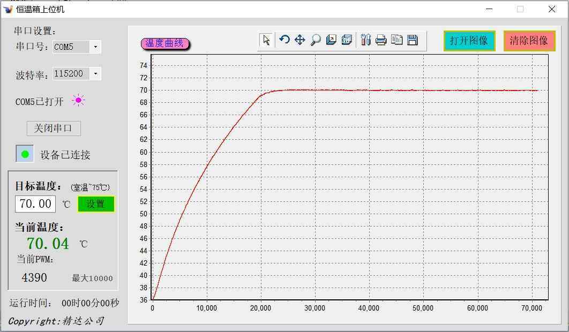Click the rotate chart tool
This screenshot has height=332, width=569.
pos(284,40)
